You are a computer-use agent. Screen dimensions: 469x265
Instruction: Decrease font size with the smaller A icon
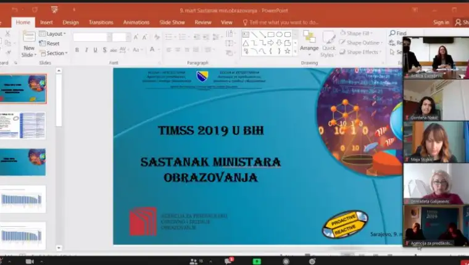click(145, 37)
